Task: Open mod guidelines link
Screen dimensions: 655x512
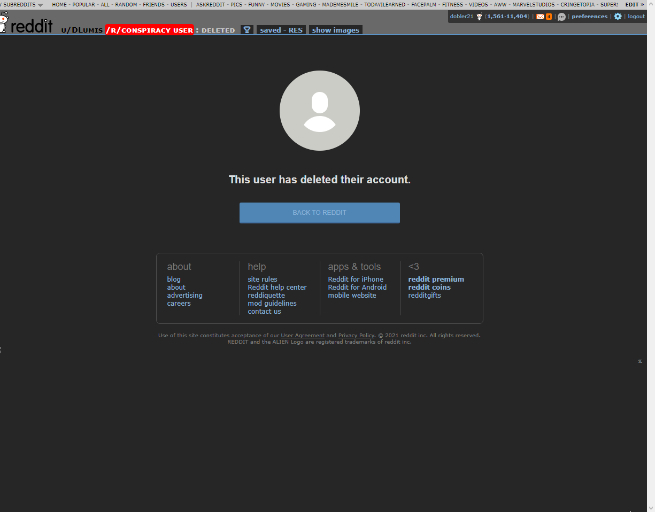Action: pyautogui.click(x=272, y=304)
